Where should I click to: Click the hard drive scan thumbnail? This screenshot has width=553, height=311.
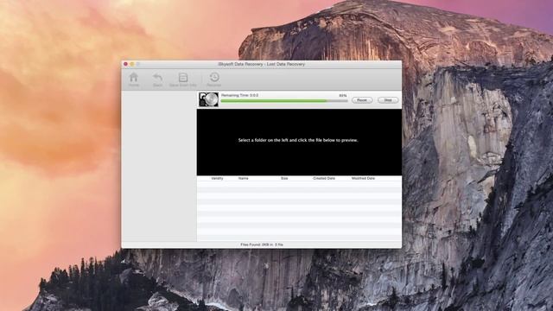click(x=208, y=99)
